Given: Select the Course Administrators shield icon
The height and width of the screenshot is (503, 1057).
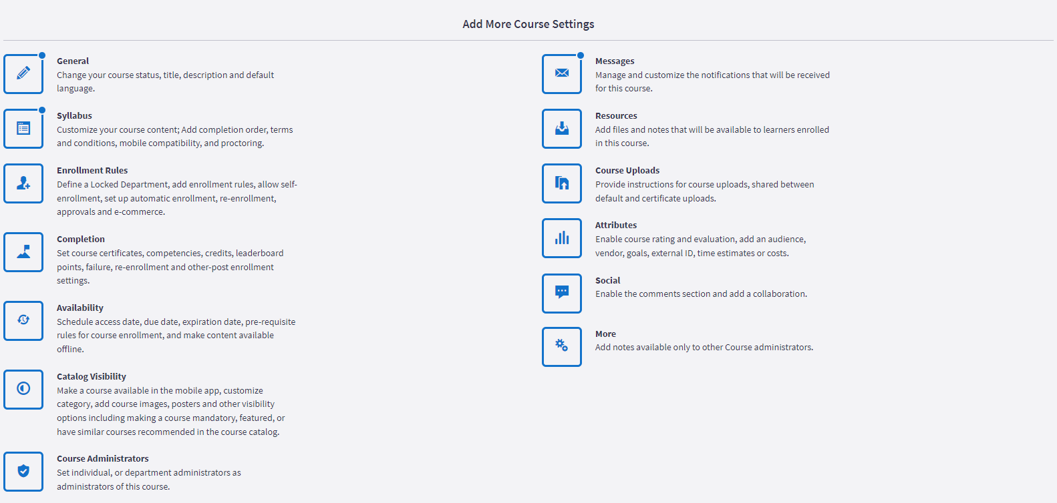Looking at the screenshot, I should tap(23, 472).
